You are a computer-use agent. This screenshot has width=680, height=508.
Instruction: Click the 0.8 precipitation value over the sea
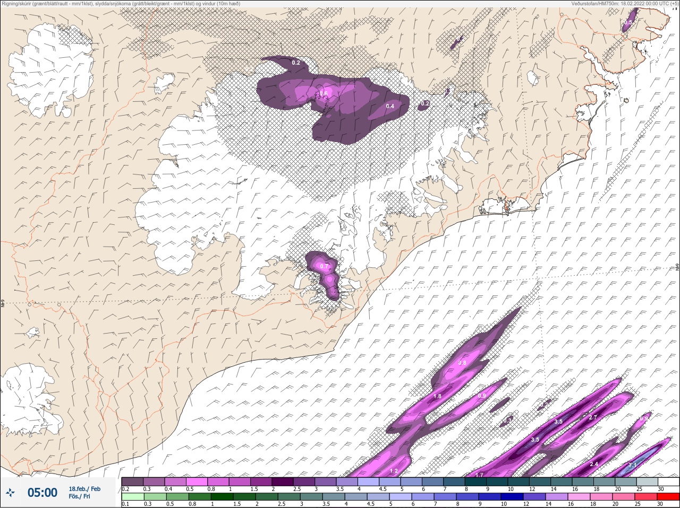click(x=462, y=363)
